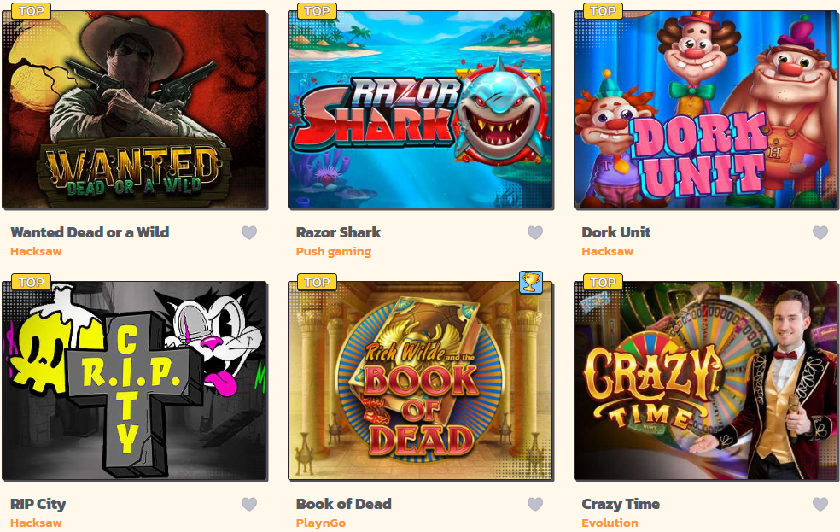The image size is (840, 532).
Task: Open the Evolution provider link
Action: point(610,523)
